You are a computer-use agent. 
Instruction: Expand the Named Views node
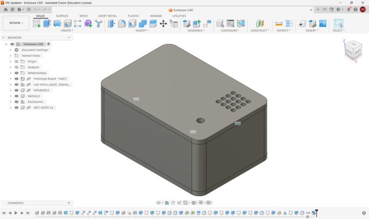coord(11,56)
